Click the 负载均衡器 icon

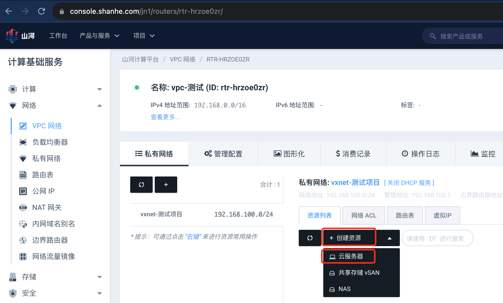pyautogui.click(x=23, y=142)
